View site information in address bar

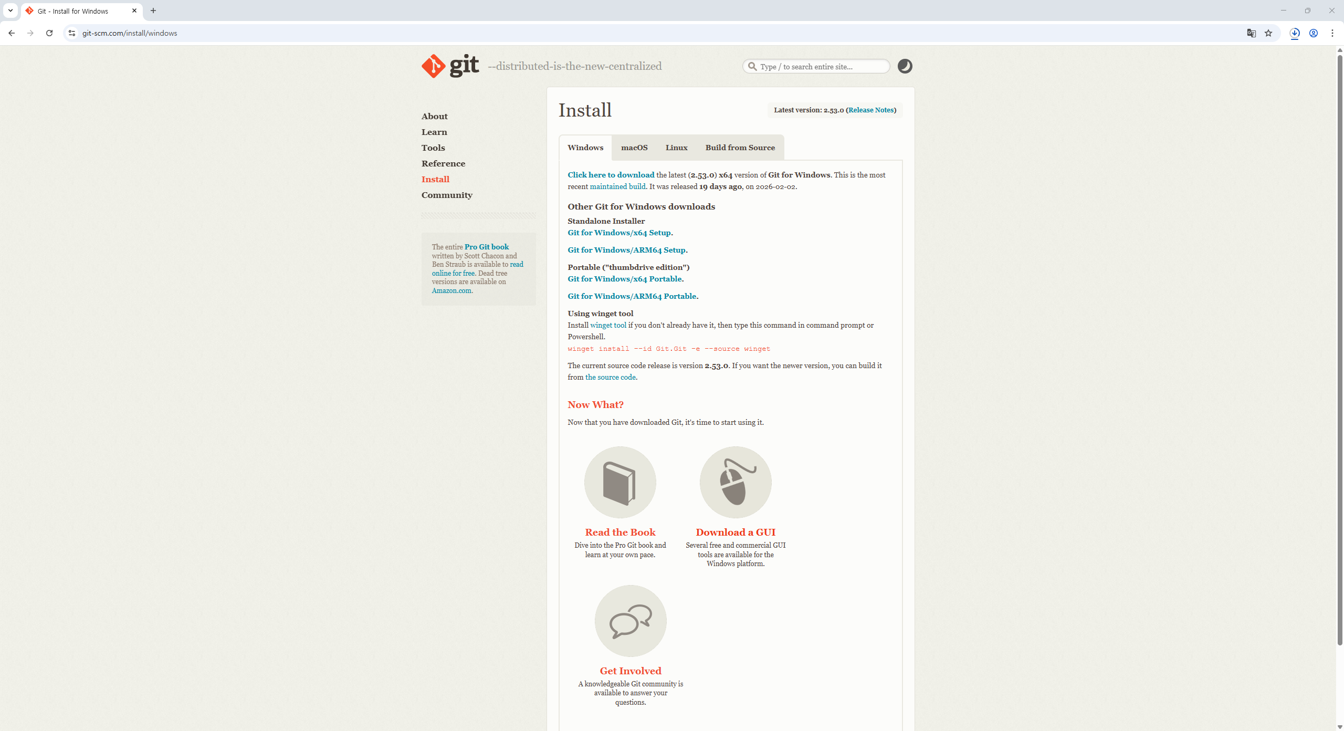72,33
